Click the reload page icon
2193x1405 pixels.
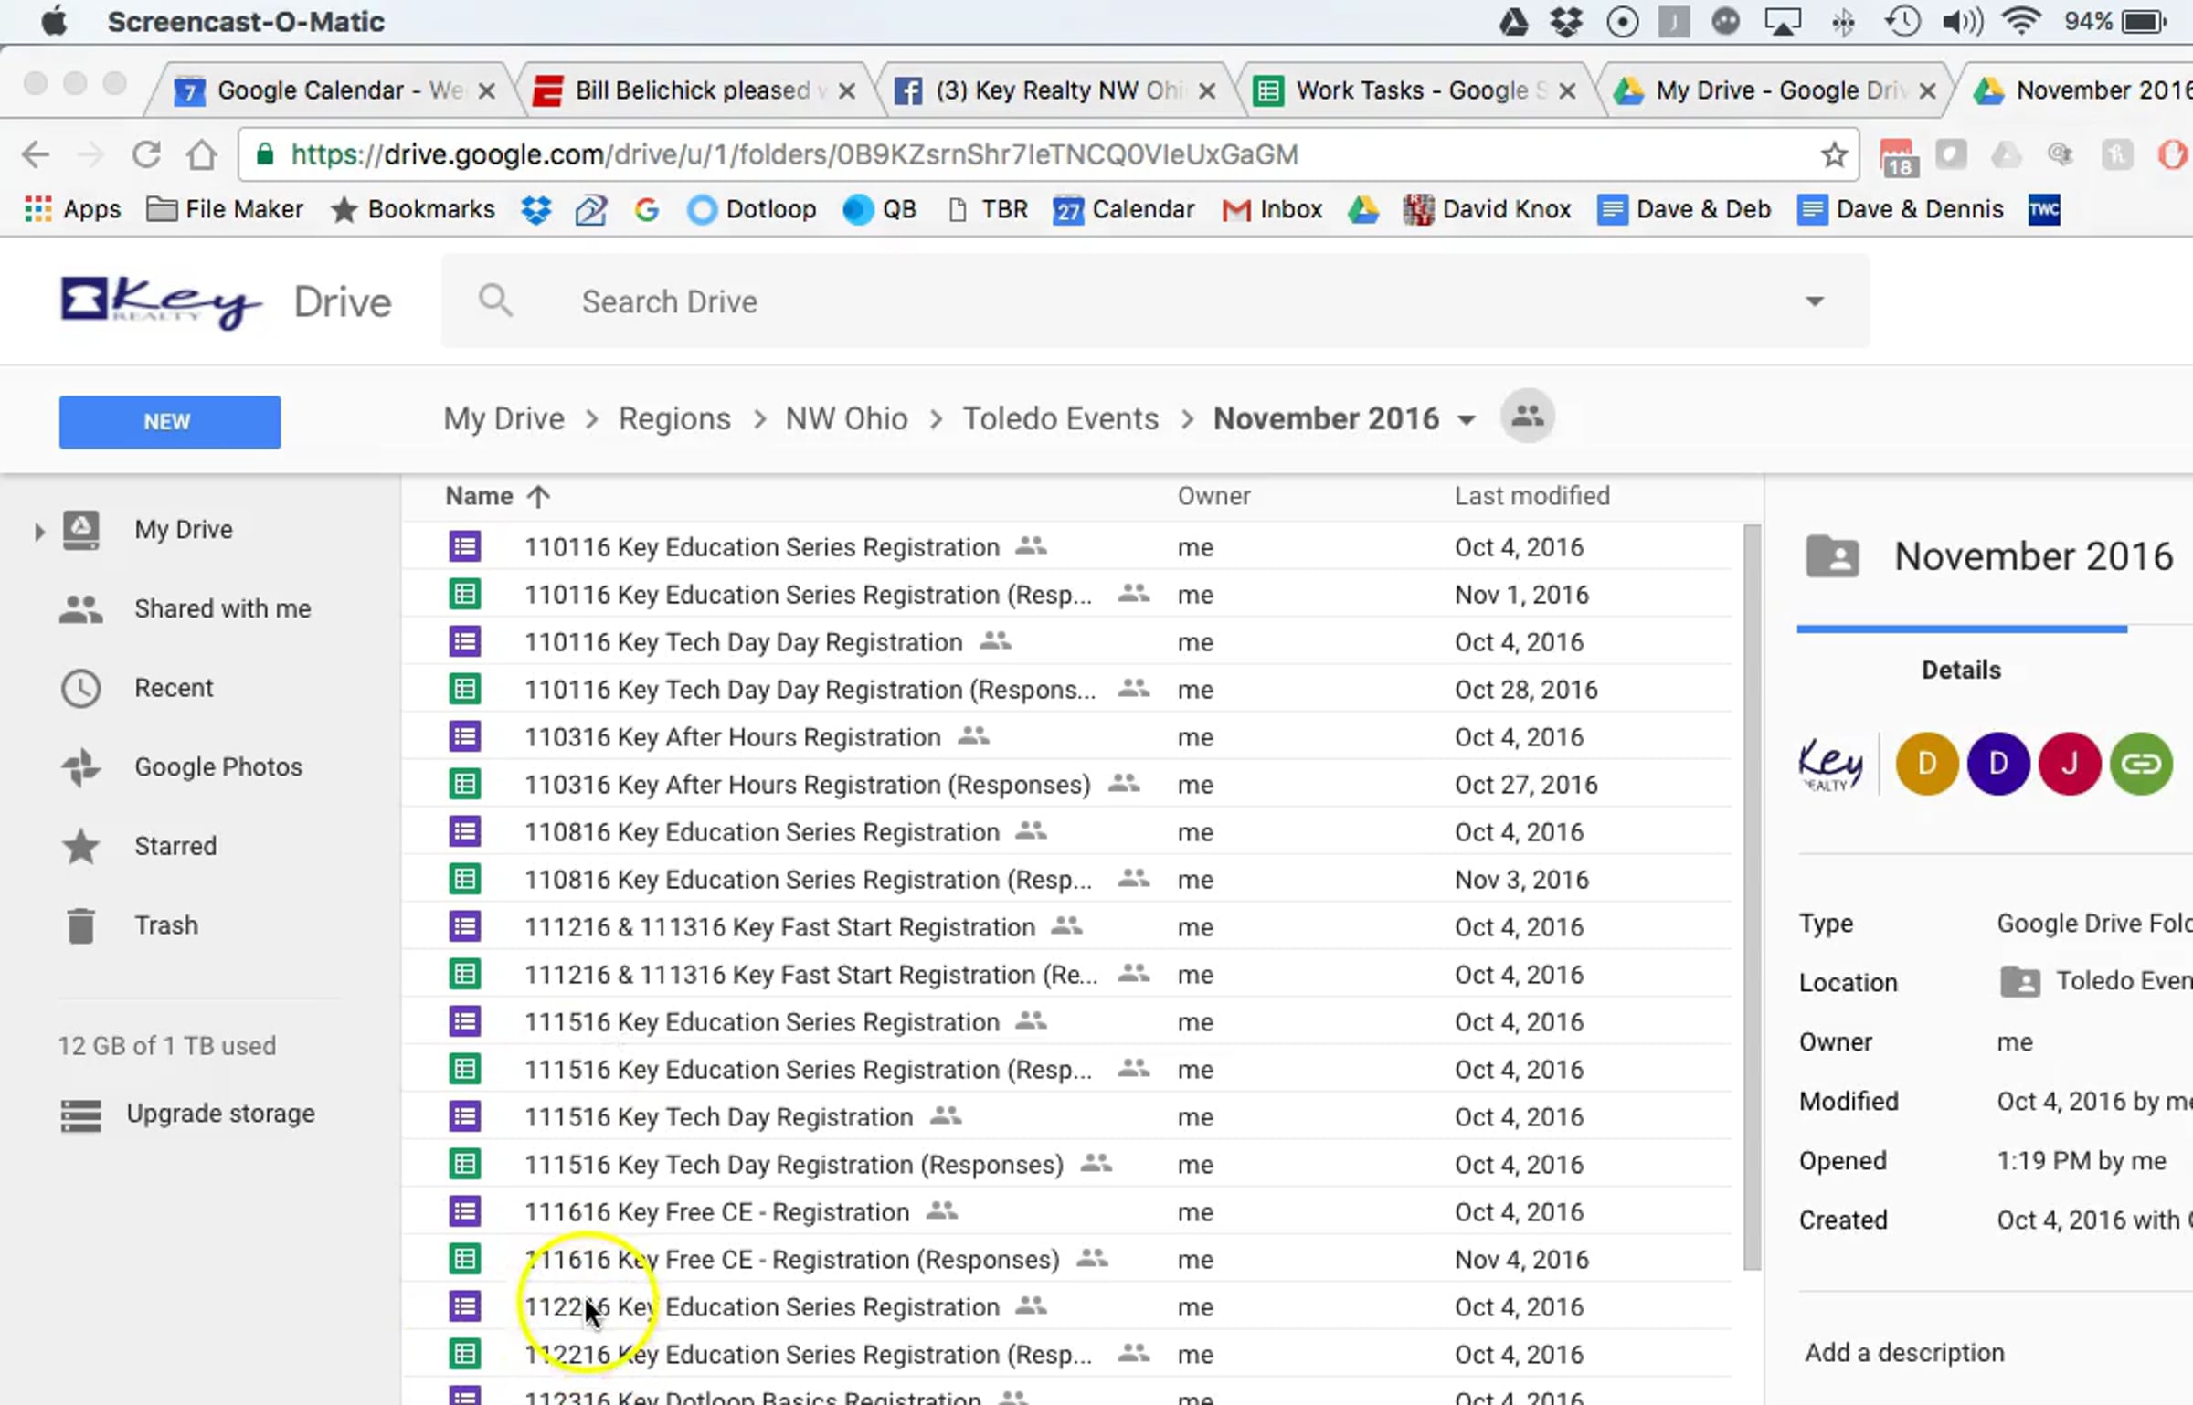pos(146,154)
